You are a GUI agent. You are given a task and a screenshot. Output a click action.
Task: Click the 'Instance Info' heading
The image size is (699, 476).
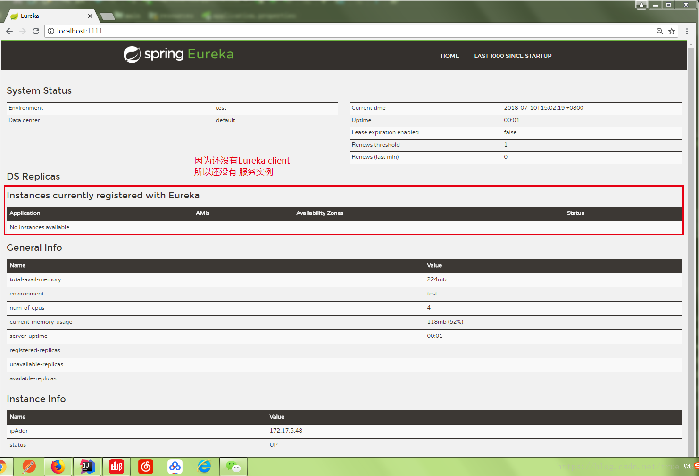[36, 399]
